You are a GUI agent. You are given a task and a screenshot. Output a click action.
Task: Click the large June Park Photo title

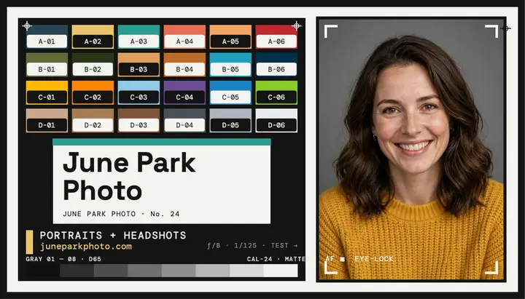click(x=129, y=176)
